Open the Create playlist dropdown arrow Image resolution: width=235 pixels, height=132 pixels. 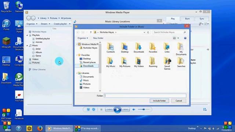(x=70, y=24)
